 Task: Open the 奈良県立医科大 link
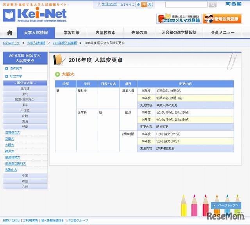tap(16, 164)
